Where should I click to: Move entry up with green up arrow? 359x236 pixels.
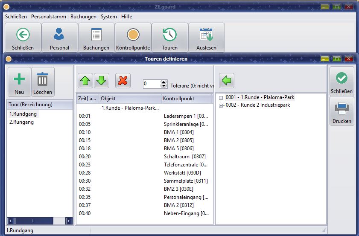[85, 80]
